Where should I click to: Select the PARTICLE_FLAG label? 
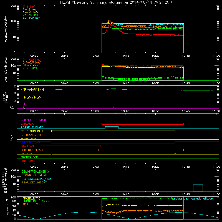point(31,150)
